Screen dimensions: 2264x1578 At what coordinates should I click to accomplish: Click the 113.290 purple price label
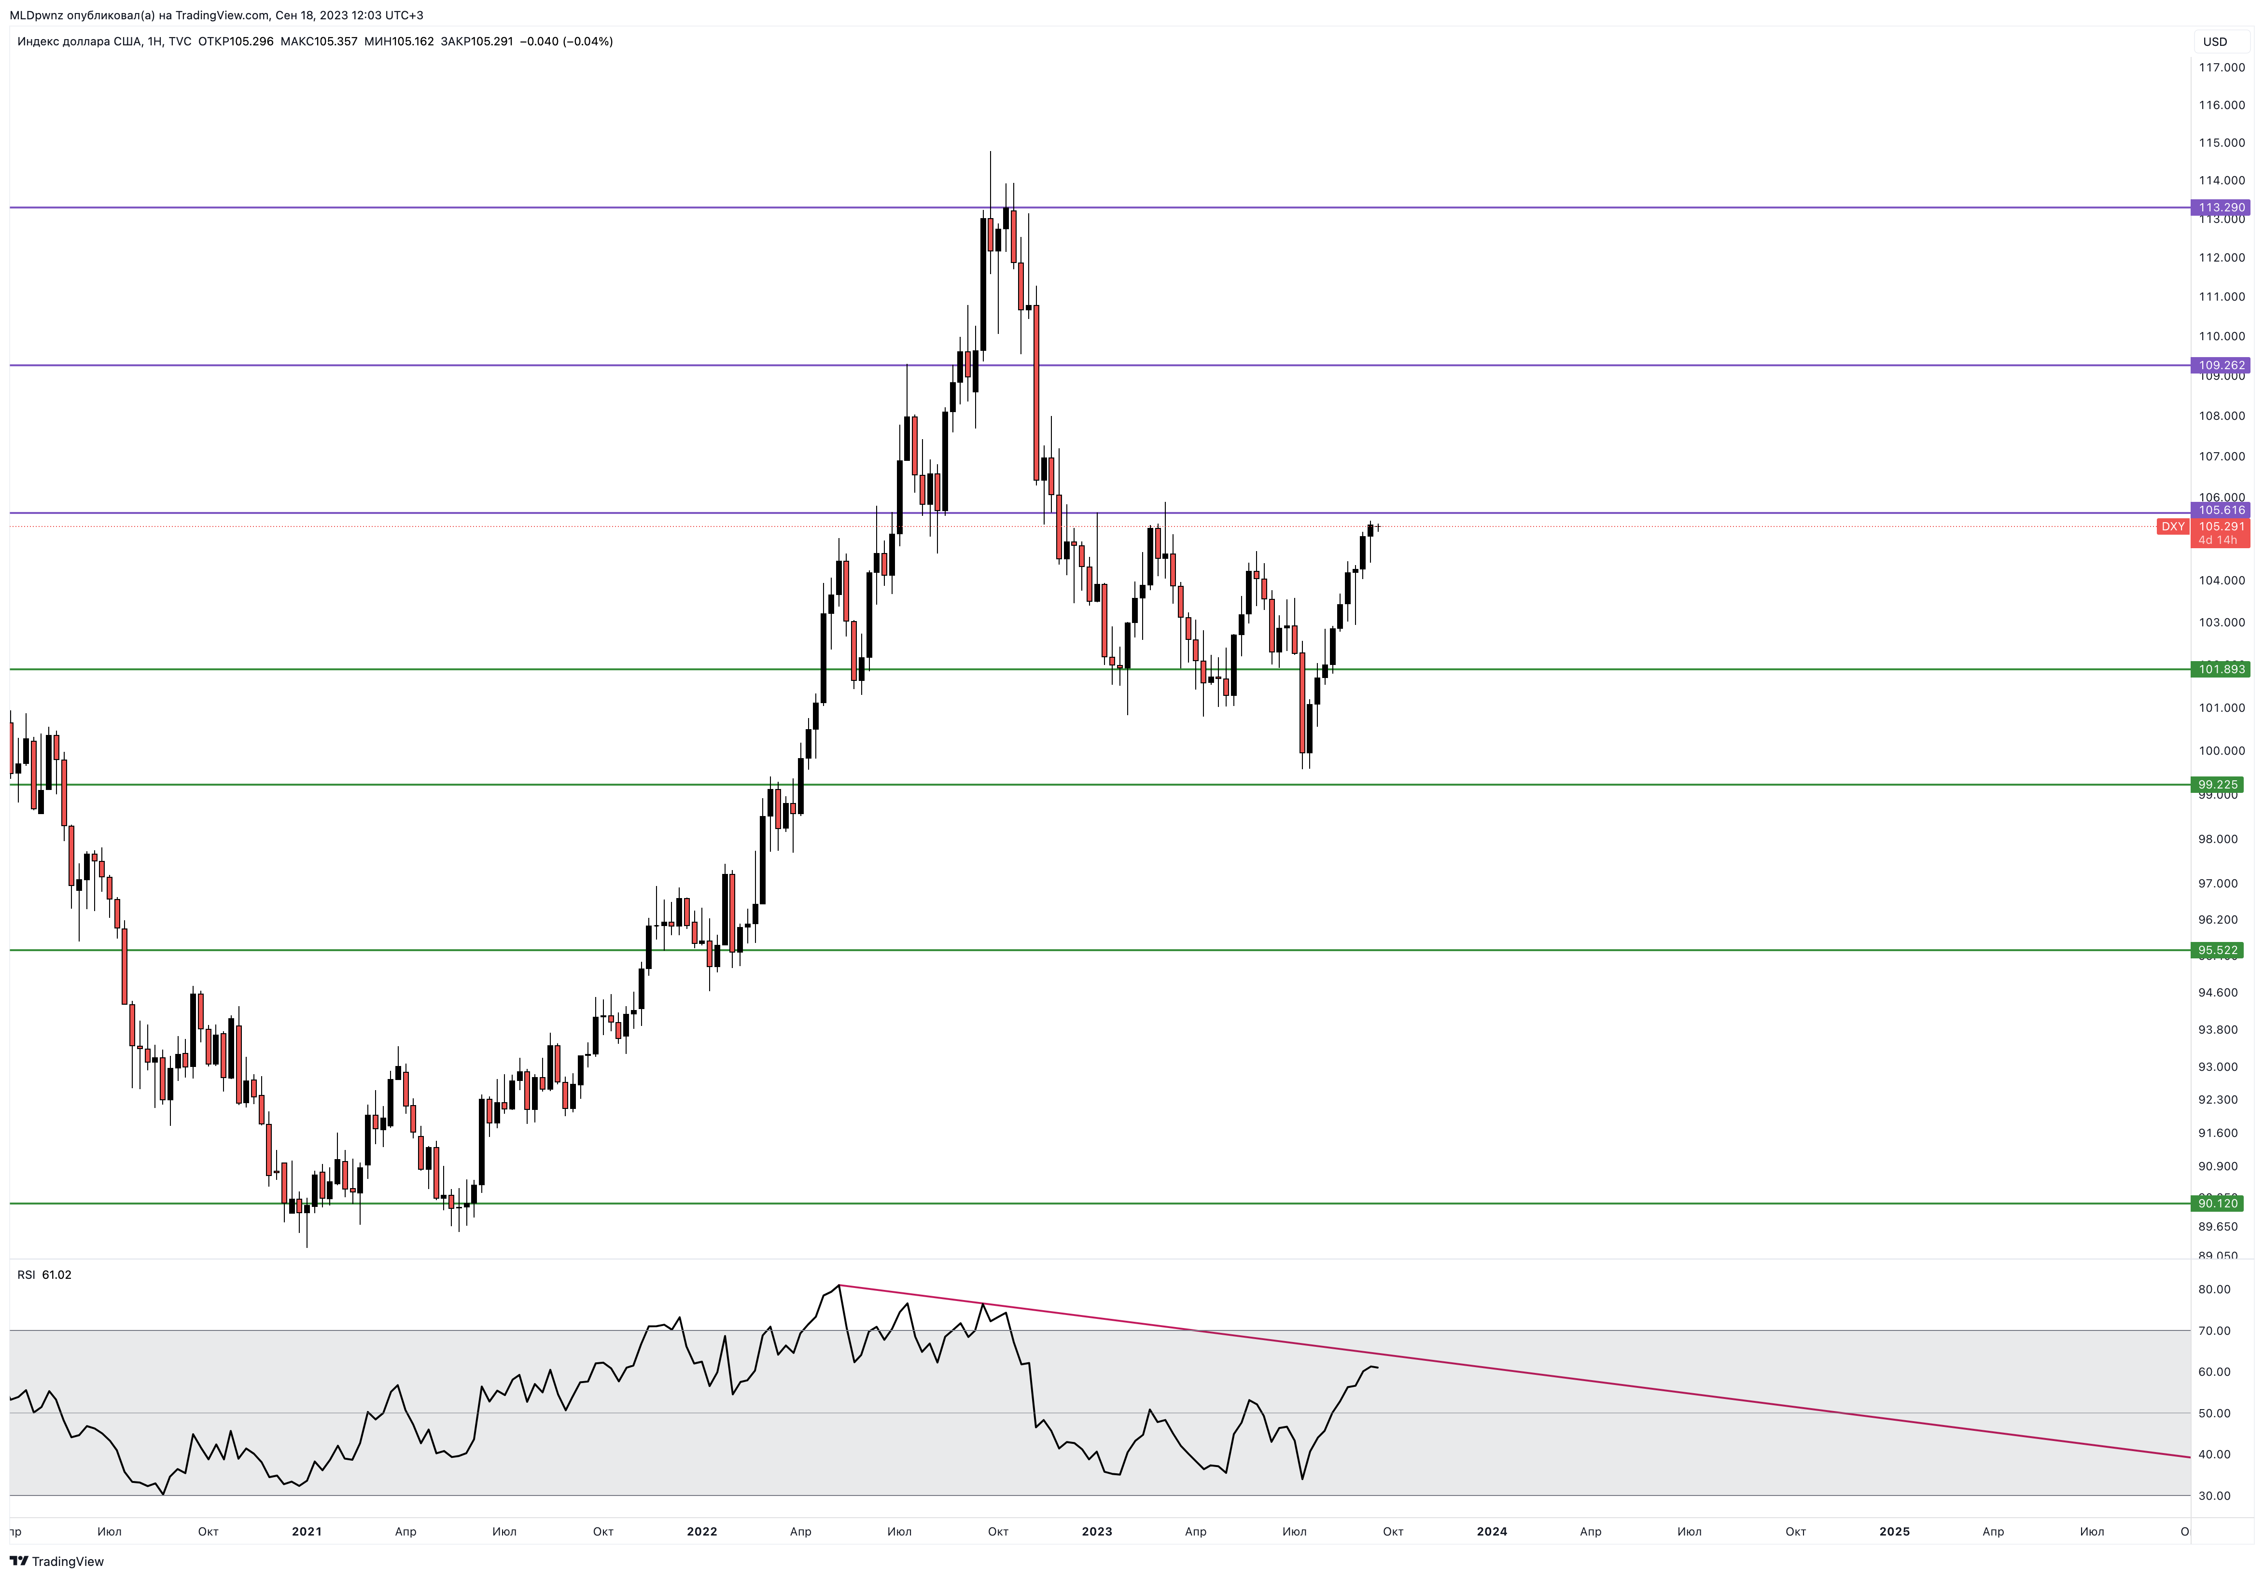pos(2222,207)
